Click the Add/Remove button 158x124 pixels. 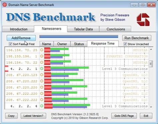coord(21,38)
